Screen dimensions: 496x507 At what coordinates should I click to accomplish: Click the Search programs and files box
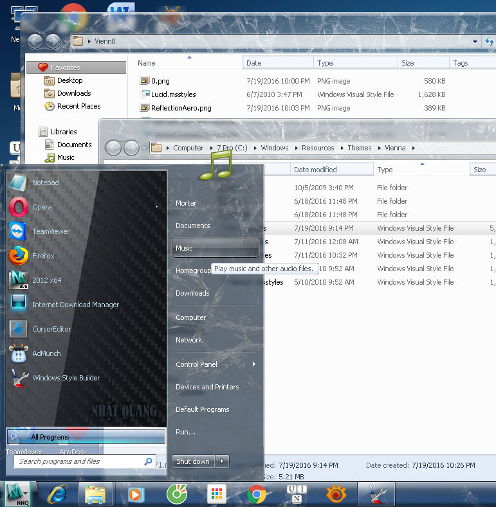click(85, 461)
